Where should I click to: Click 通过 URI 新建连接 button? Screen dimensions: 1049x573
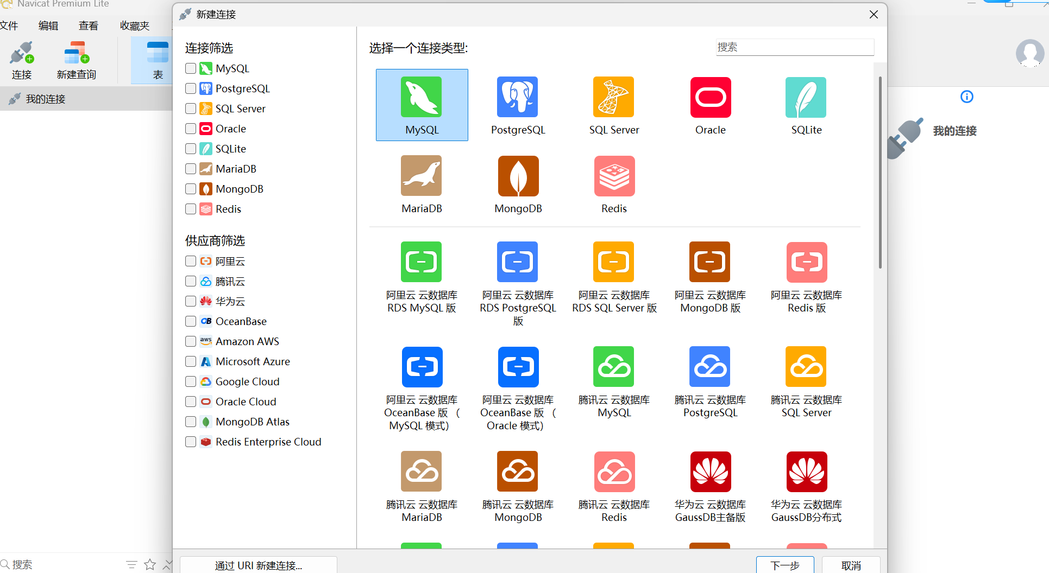(x=259, y=565)
